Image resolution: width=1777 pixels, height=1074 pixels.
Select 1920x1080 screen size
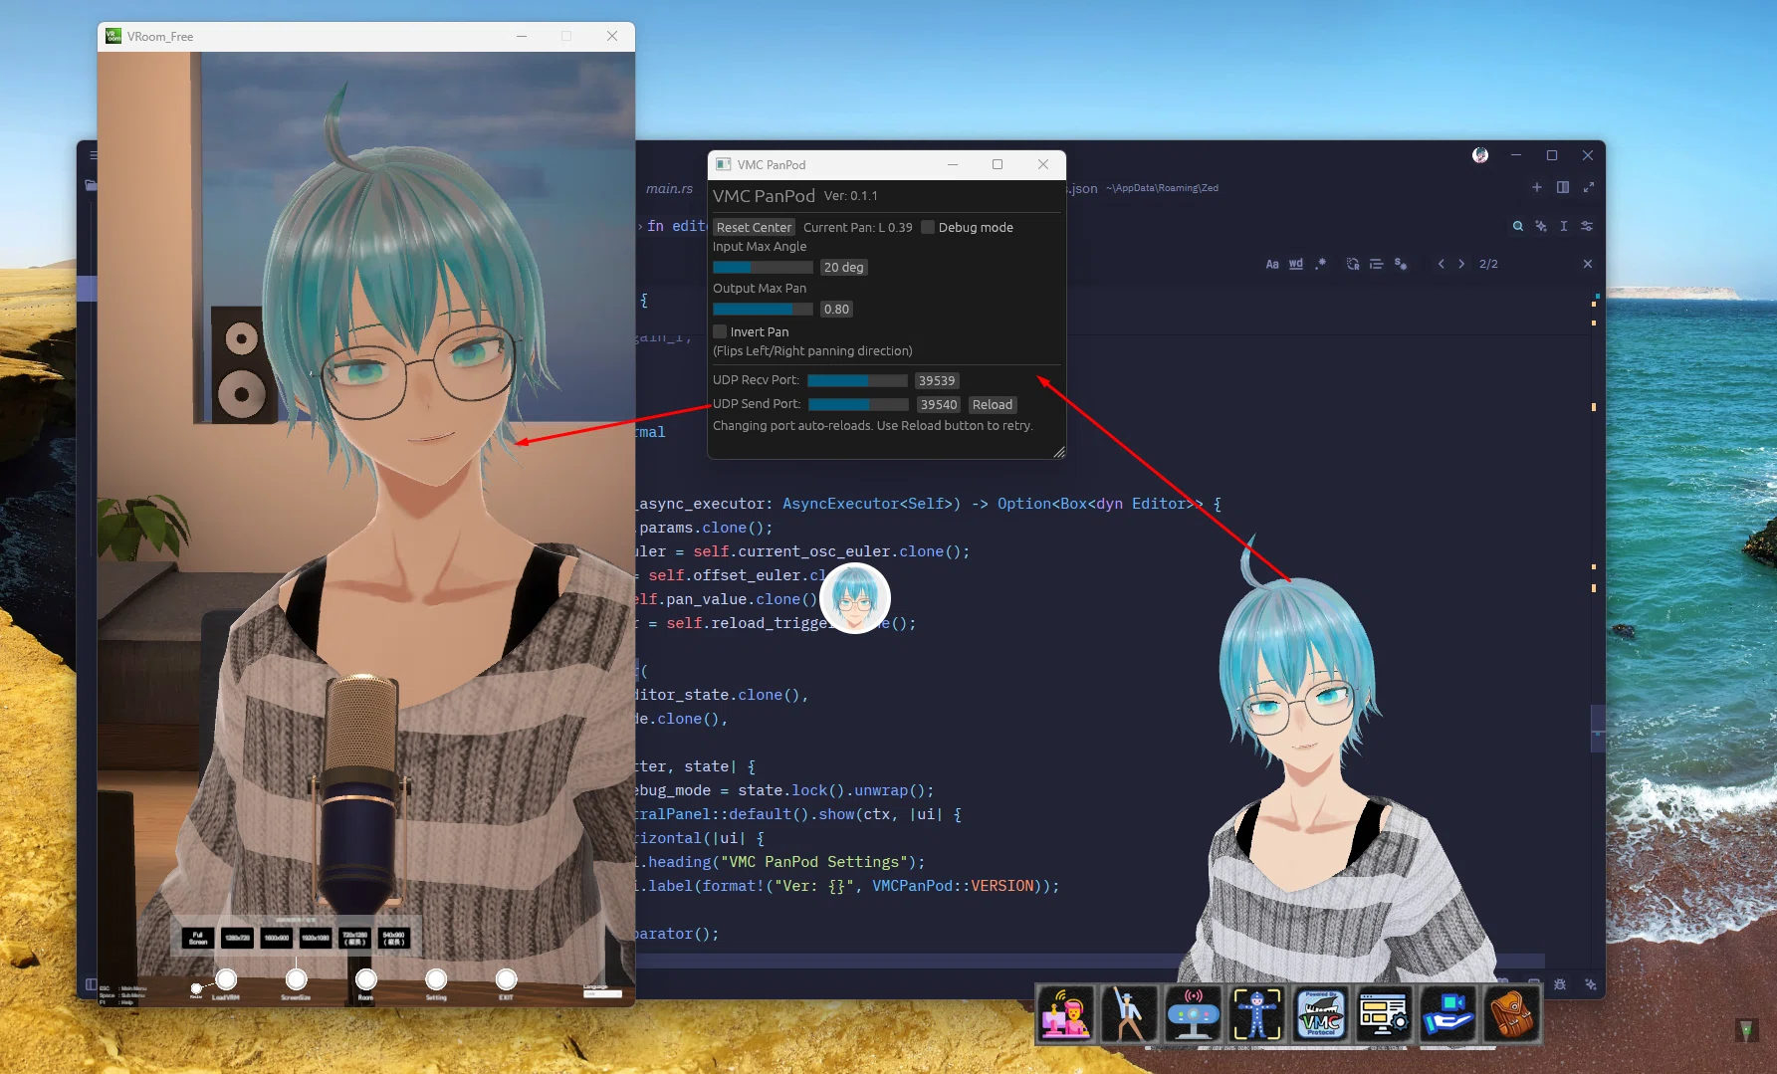click(316, 938)
